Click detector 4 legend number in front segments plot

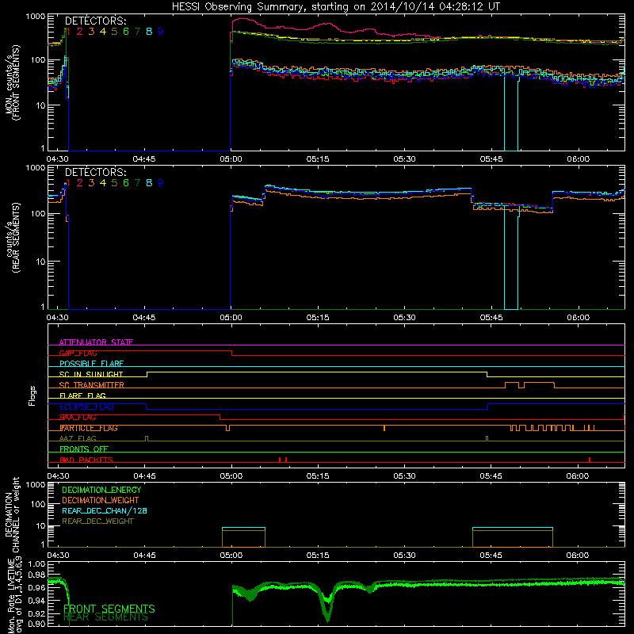click(x=103, y=32)
